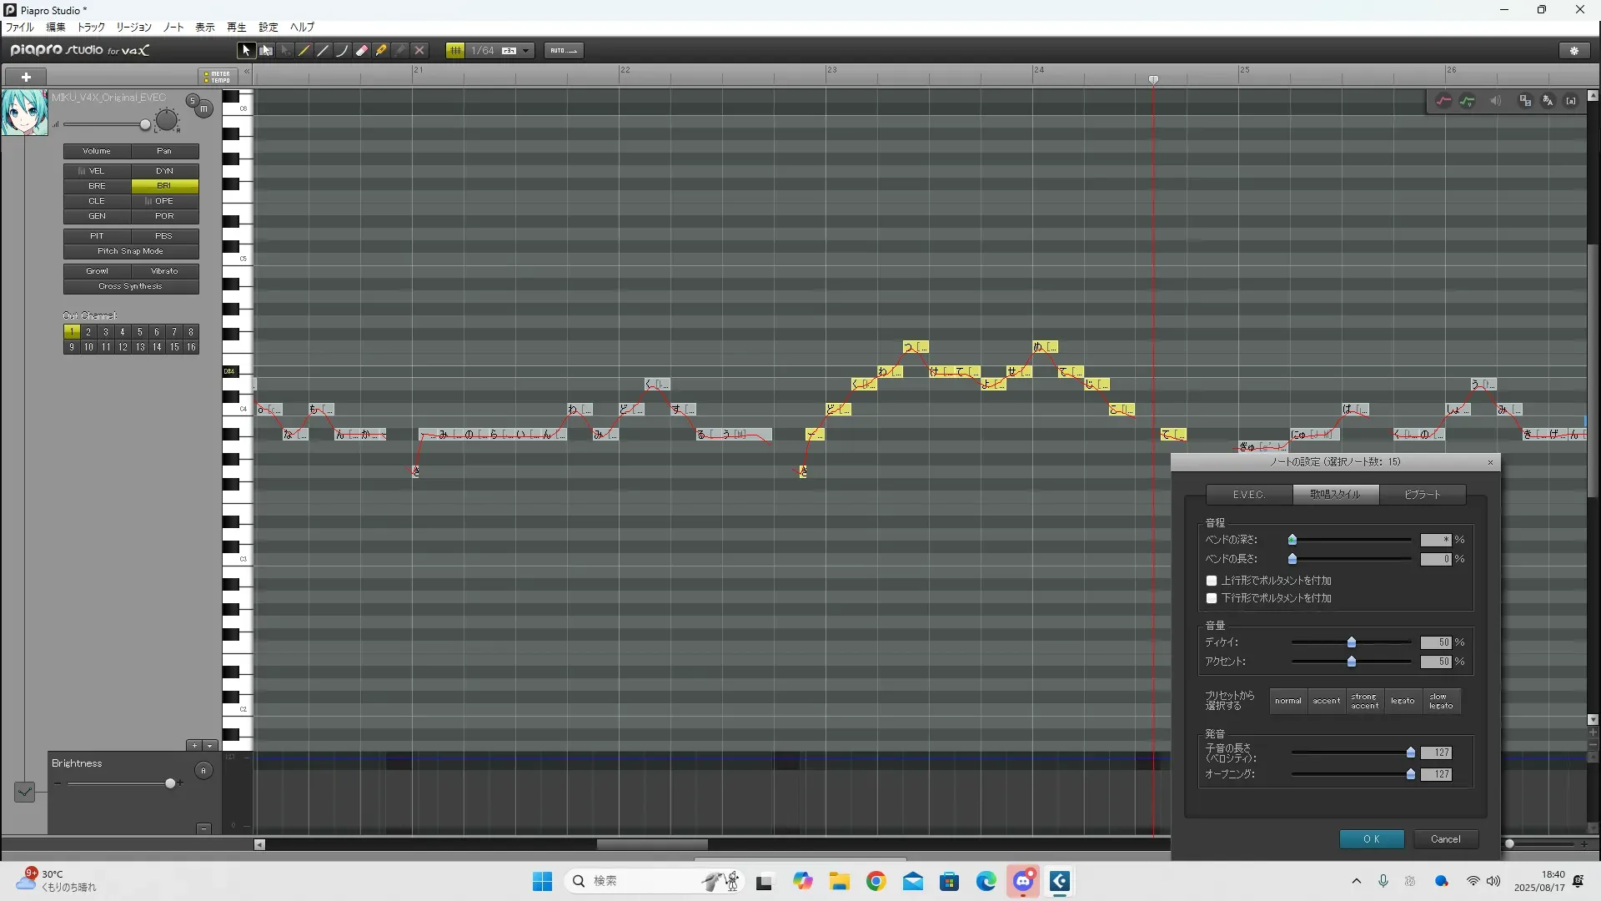Check 上行形でポルタメントを付加 checkbox
The height and width of the screenshot is (901, 1601).
tap(1212, 581)
